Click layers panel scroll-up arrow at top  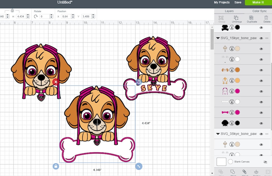(212, 27)
